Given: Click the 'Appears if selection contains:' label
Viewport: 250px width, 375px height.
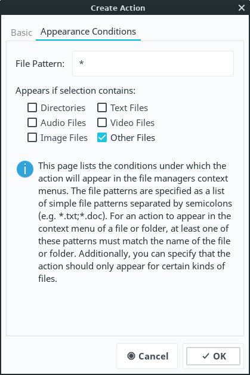Looking at the screenshot, I should pos(76,91).
